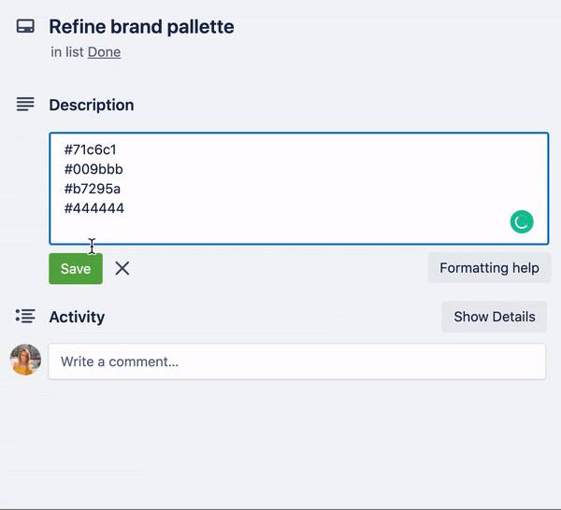Screen dimensions: 561x510
Task: Click the #71c6c1 line in the description
Action: click(x=90, y=149)
